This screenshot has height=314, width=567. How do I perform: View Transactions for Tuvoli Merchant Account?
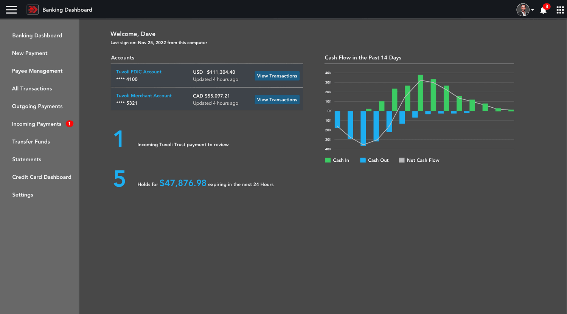coord(277,100)
